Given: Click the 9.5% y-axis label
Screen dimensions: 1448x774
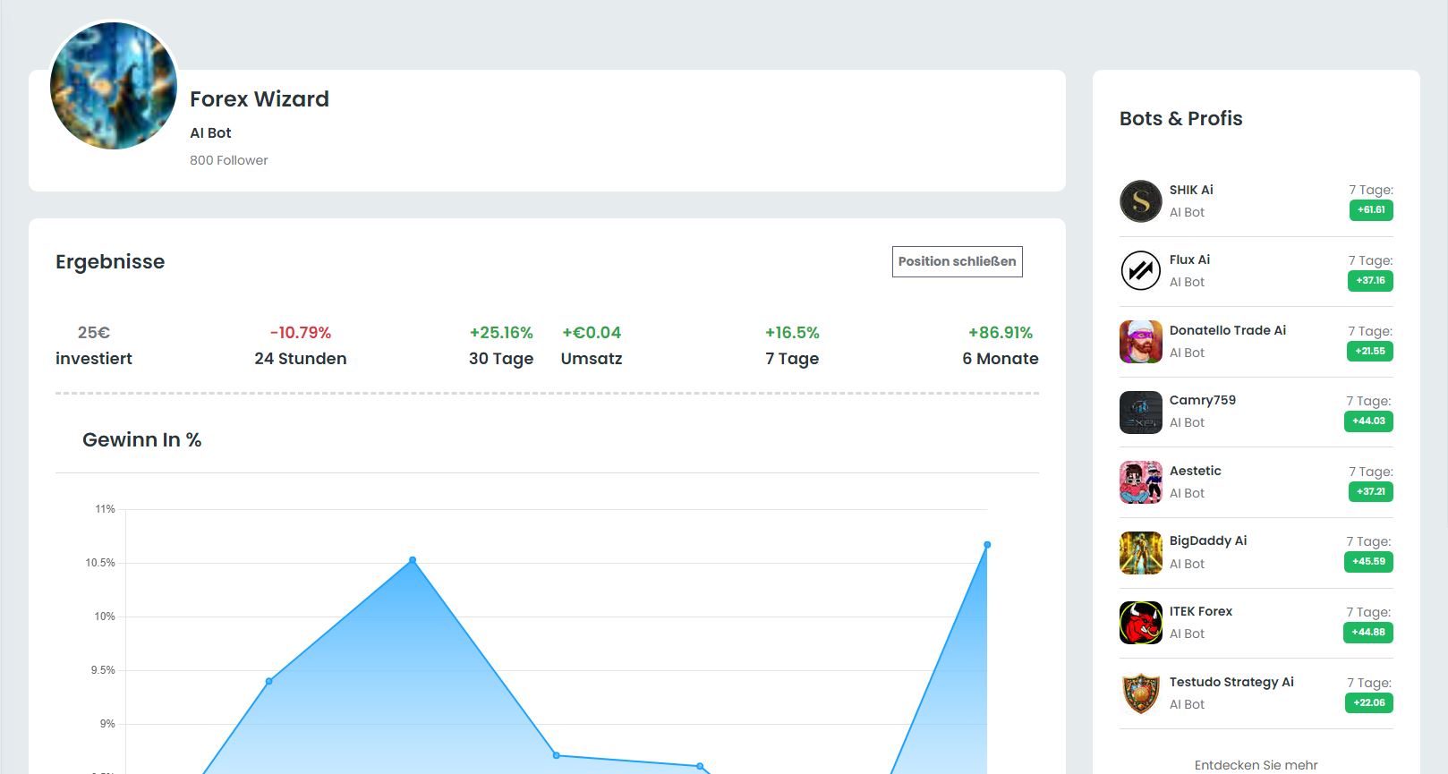Looking at the screenshot, I should tap(103, 670).
